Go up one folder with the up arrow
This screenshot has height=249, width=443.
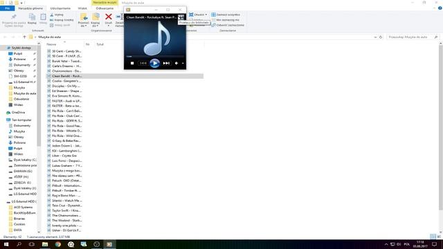(25, 37)
